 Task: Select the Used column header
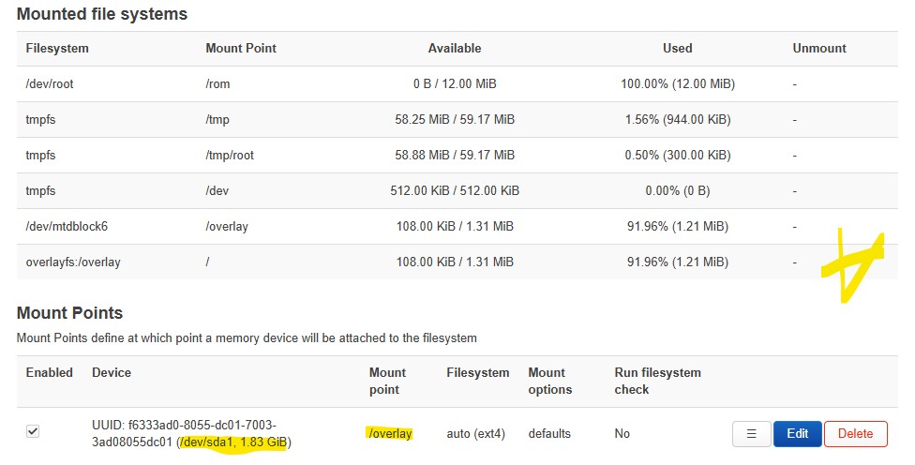tap(677, 48)
